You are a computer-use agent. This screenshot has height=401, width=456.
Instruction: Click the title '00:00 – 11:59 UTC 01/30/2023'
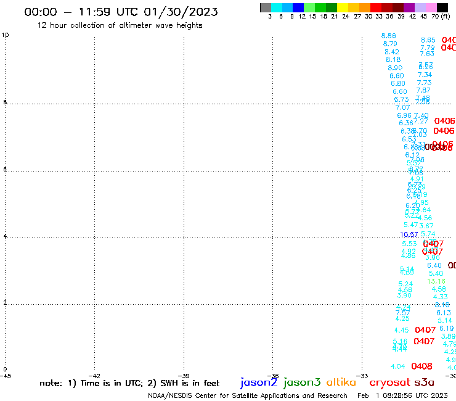(121, 12)
